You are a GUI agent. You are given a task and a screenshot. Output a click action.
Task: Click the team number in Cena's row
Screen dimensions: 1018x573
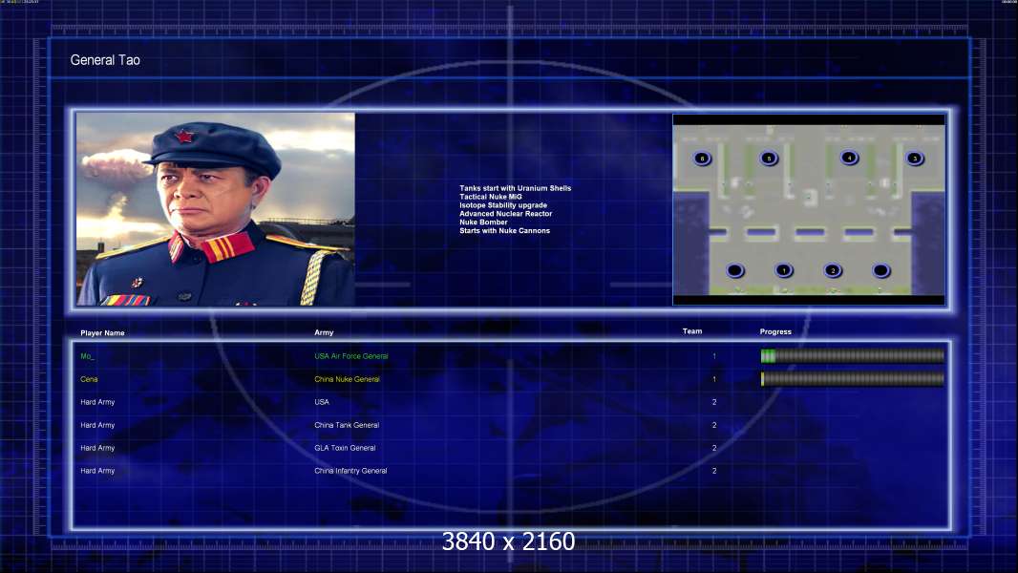point(714,379)
